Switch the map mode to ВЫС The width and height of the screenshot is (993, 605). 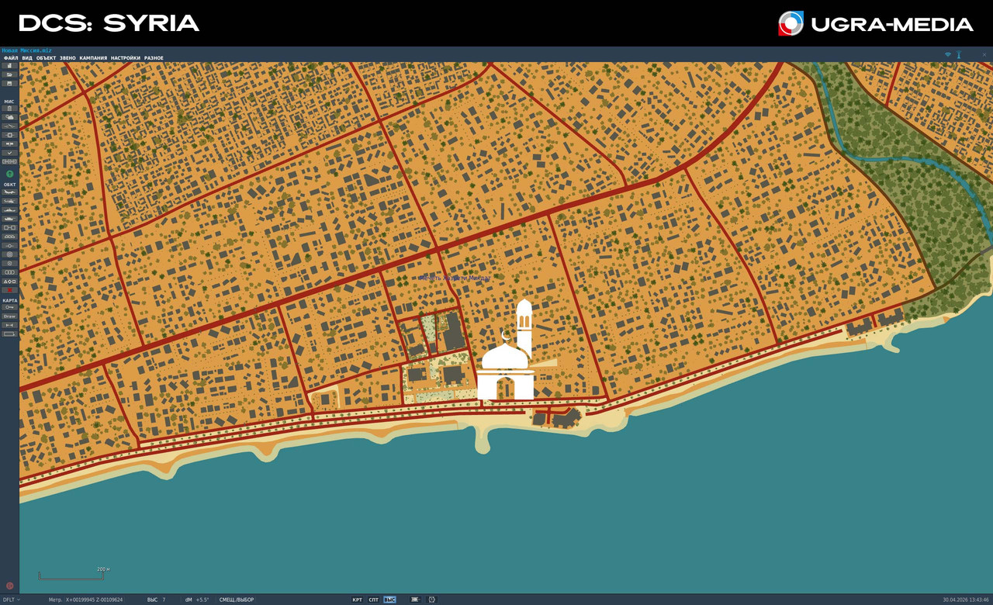[x=389, y=600]
